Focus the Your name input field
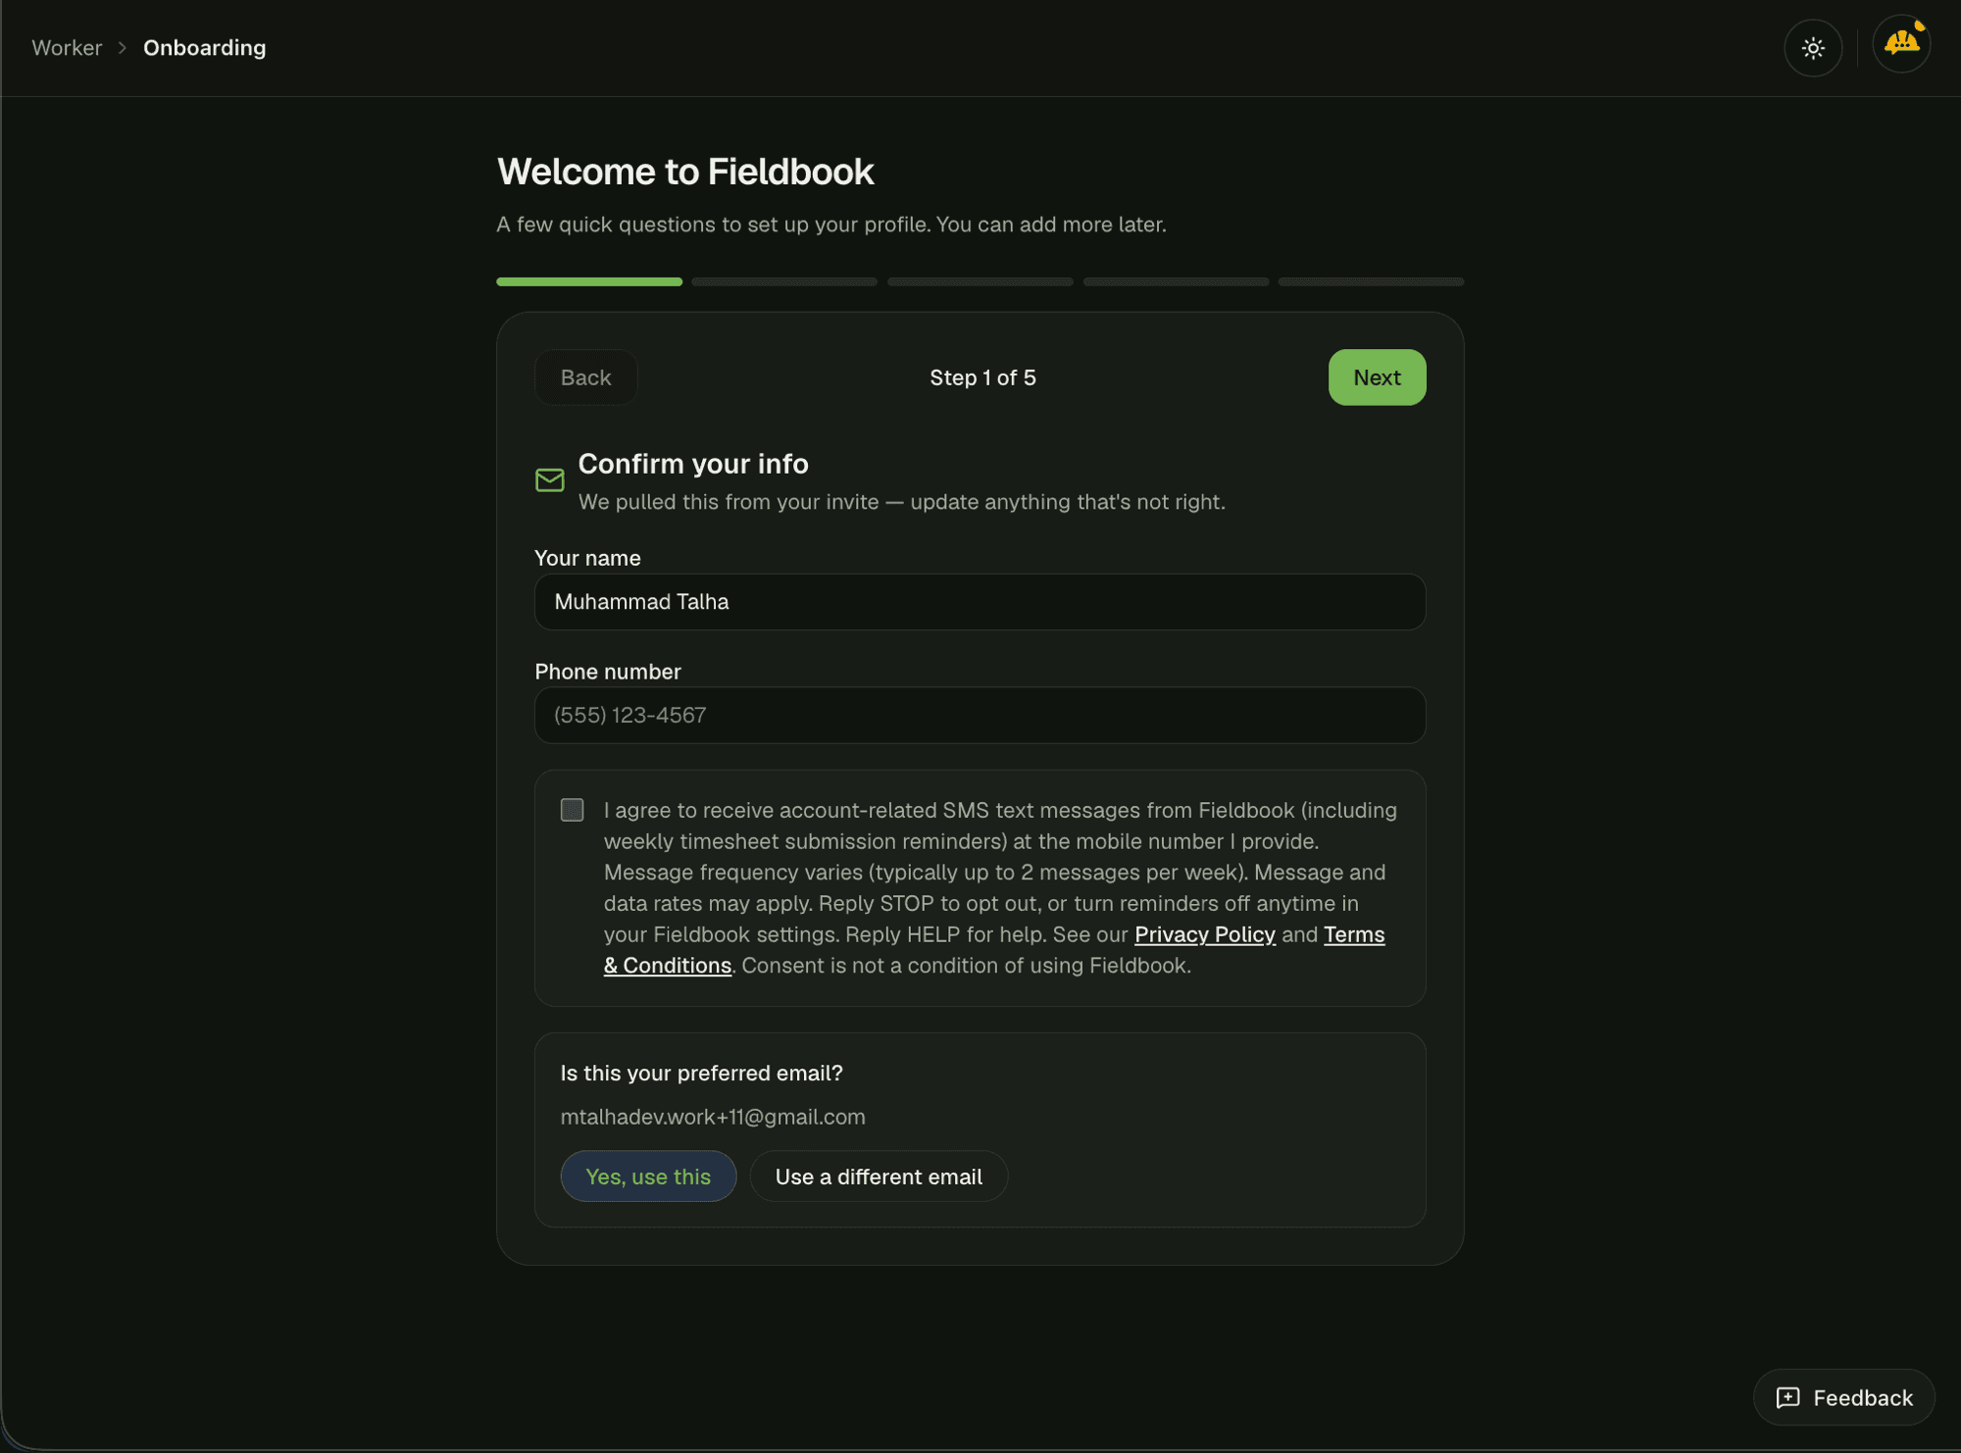This screenshot has height=1453, width=1961. click(x=980, y=602)
